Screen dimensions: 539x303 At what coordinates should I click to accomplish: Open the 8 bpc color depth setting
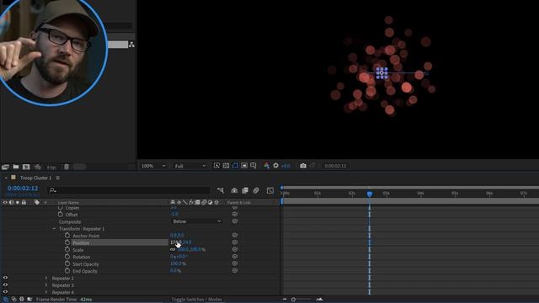point(51,167)
